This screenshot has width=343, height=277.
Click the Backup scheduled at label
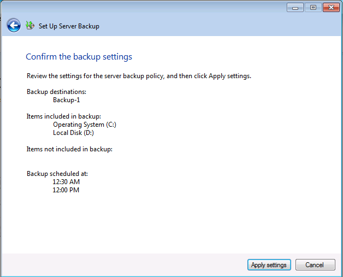[57, 174]
